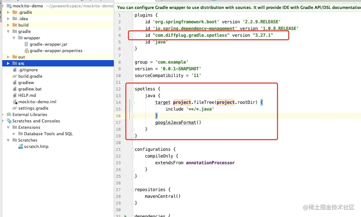Select the build.gradle file name

(30, 76)
